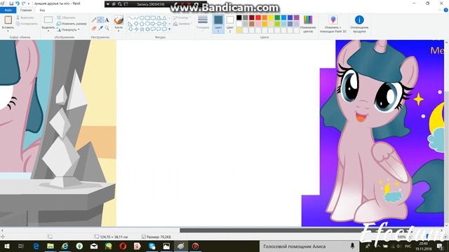Open Edit with Paint 3D
Image resolution: width=449 pixels, height=252 pixels.
[x=333, y=24]
